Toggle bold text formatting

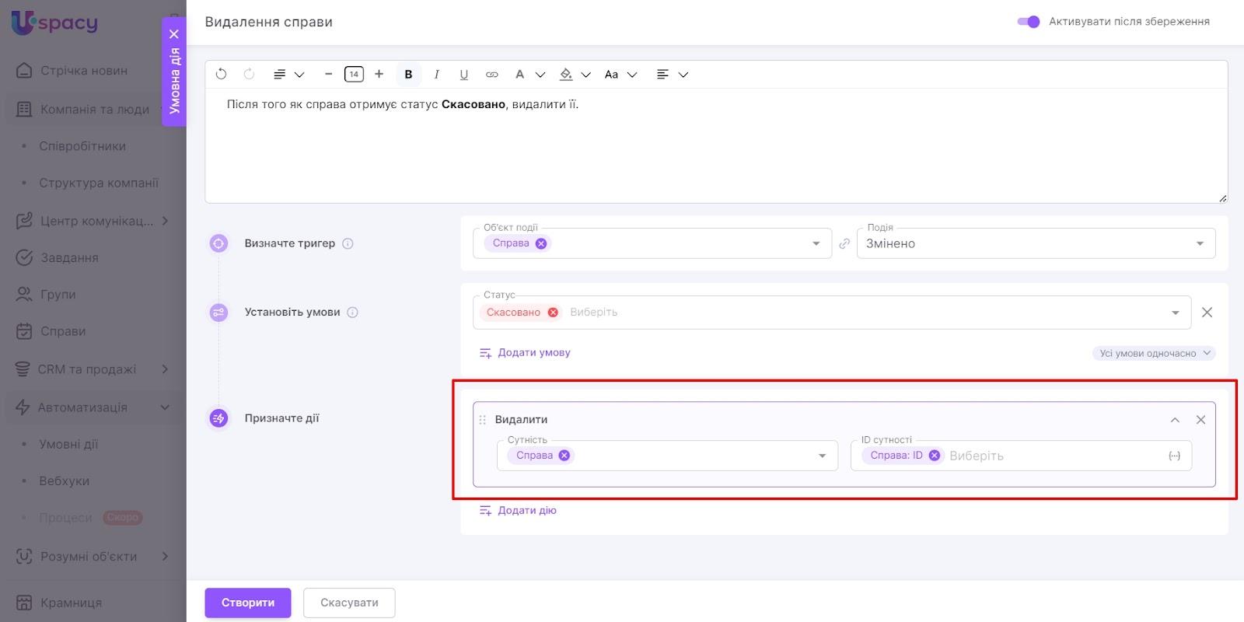click(408, 75)
